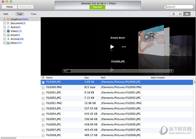The image size is (196, 139).
Task: Switch to grid thumbnail view icon
Action: tap(180, 14)
